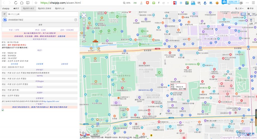Image resolution: width=257 pixels, height=139 pixels.
Task: Open the 新手上云 nav item
Action: point(60,9)
